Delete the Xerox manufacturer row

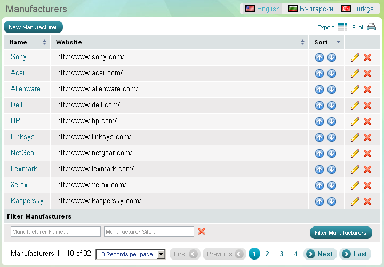pos(367,185)
